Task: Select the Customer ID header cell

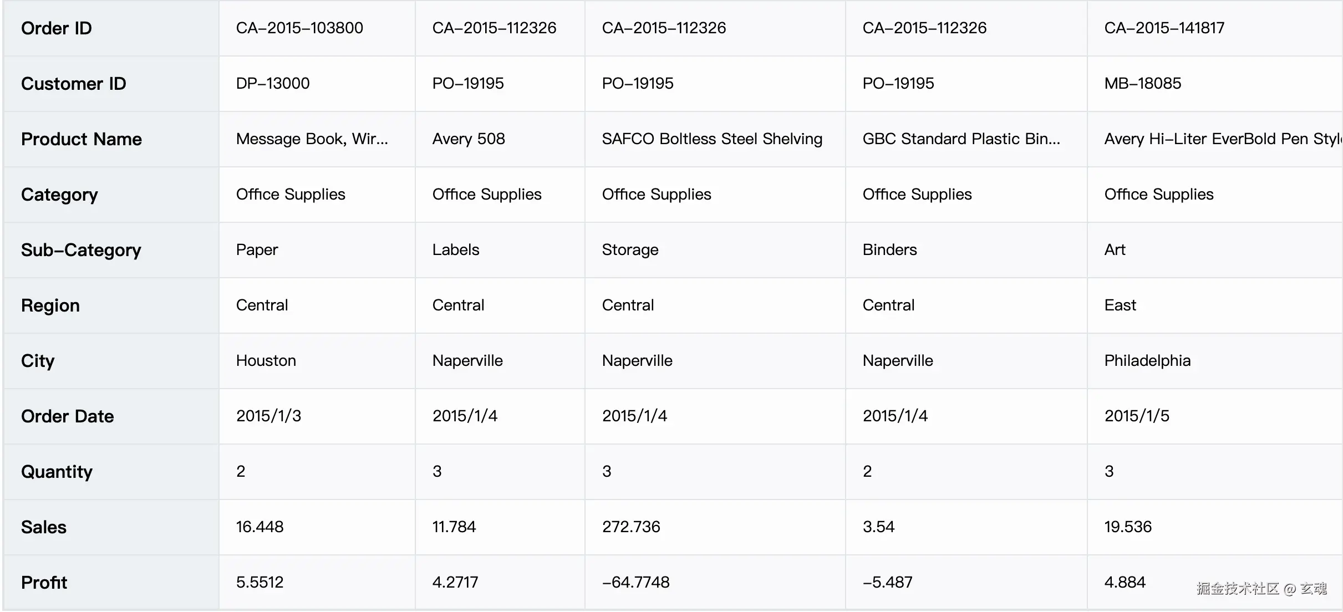Action: tap(74, 84)
